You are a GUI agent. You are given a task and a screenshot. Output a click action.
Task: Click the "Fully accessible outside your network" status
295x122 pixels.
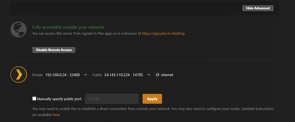[68, 27]
